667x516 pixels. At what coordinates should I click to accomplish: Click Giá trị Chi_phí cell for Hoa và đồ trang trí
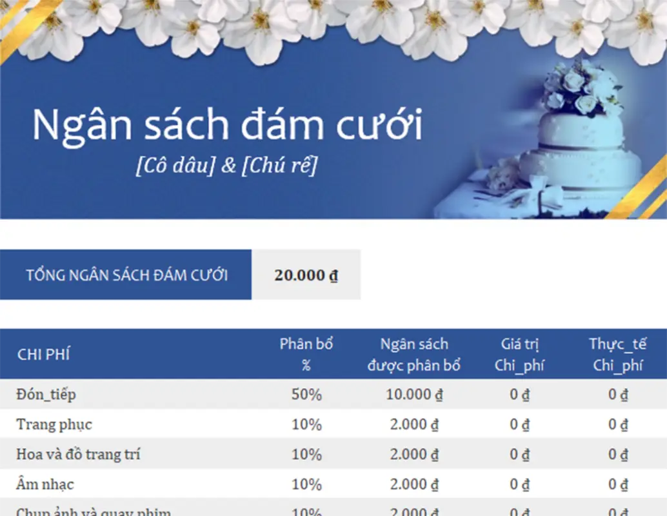point(519,454)
